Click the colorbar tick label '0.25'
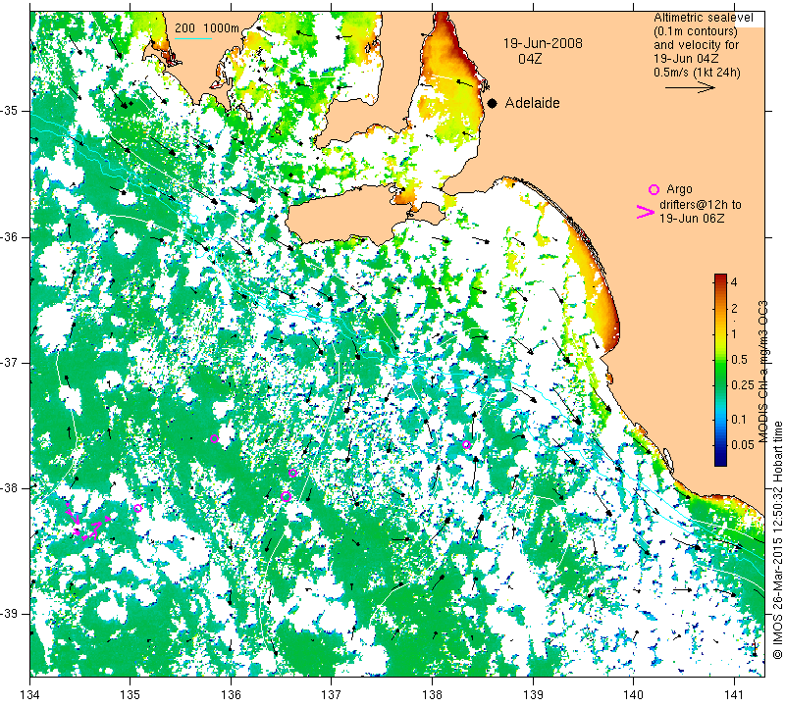Screen dimensions: 785x706 743,384
